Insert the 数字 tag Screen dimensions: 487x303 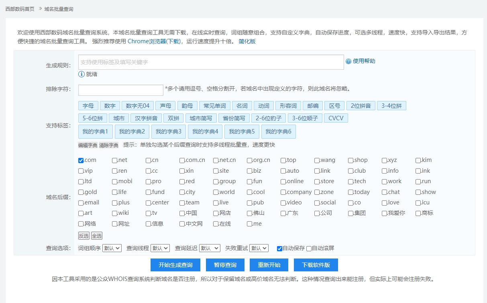click(x=110, y=106)
